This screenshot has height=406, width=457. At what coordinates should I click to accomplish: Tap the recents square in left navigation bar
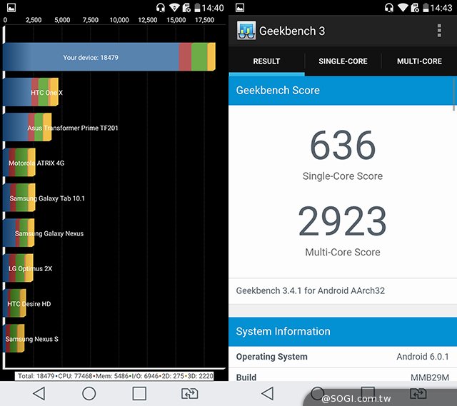tap(139, 393)
